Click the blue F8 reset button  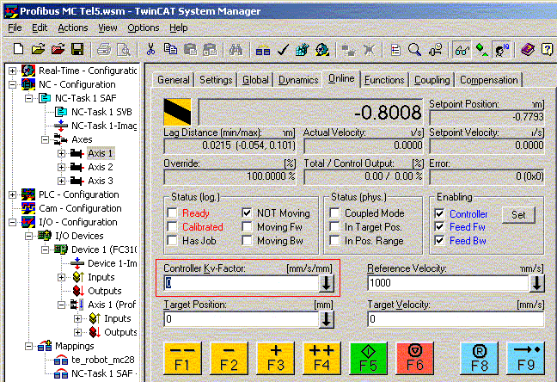479,359
